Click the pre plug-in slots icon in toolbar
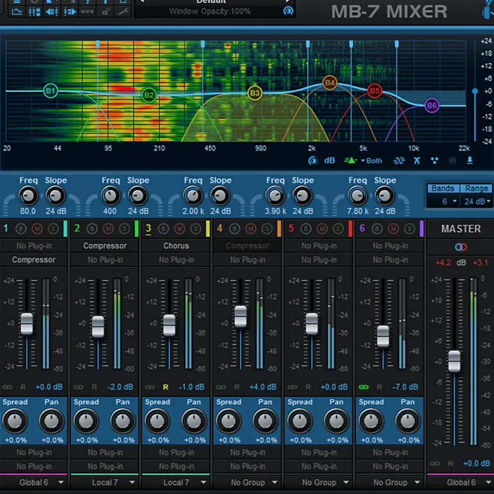 (x=52, y=12)
